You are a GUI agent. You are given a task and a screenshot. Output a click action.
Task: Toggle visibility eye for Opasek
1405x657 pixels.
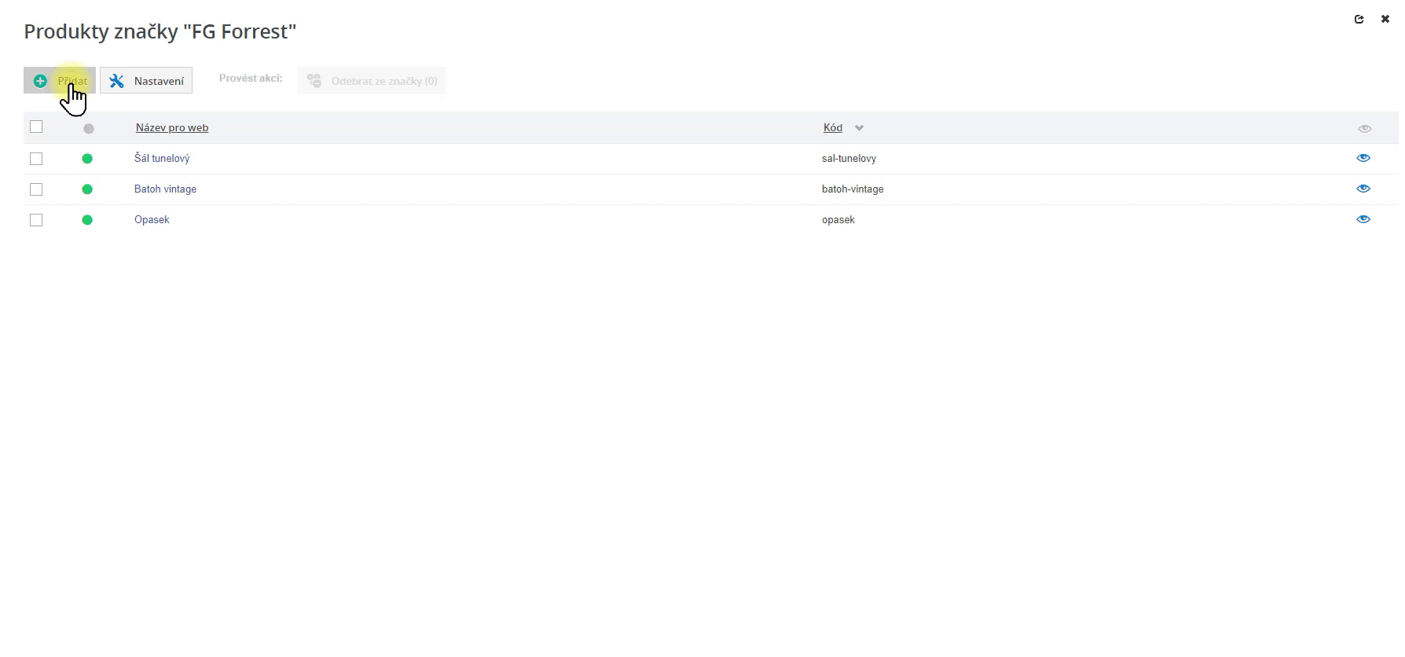pos(1363,219)
